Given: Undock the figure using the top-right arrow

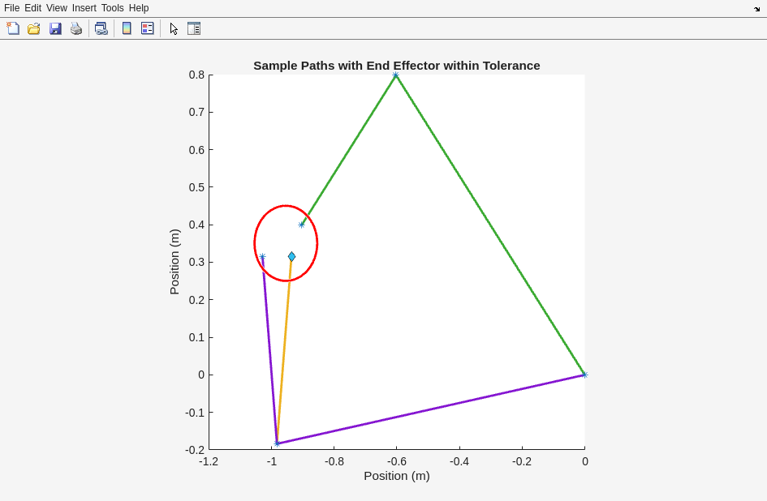Looking at the screenshot, I should pos(756,8).
